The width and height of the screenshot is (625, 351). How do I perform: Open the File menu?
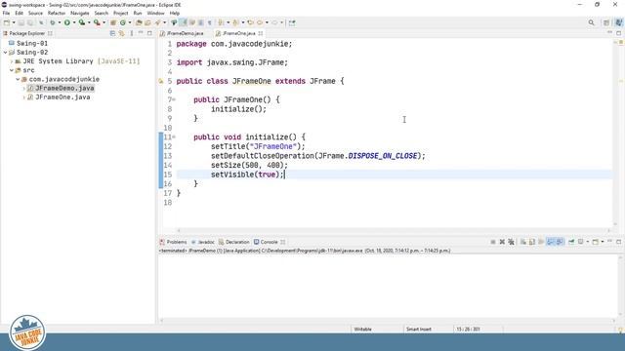[x=6, y=13]
